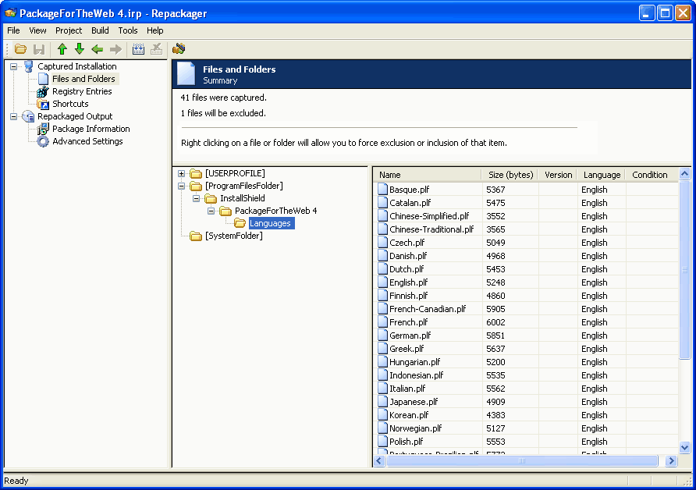The image size is (696, 490).
Task: Click the green left arrow toolbar icon
Action: tap(98, 49)
